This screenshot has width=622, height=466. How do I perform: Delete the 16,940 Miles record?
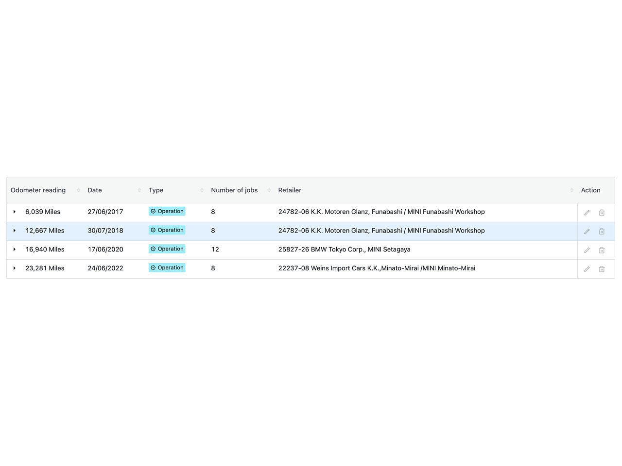pyautogui.click(x=602, y=250)
